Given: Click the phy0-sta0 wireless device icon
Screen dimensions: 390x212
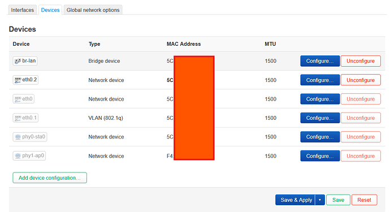Looking at the screenshot, I should [18, 137].
